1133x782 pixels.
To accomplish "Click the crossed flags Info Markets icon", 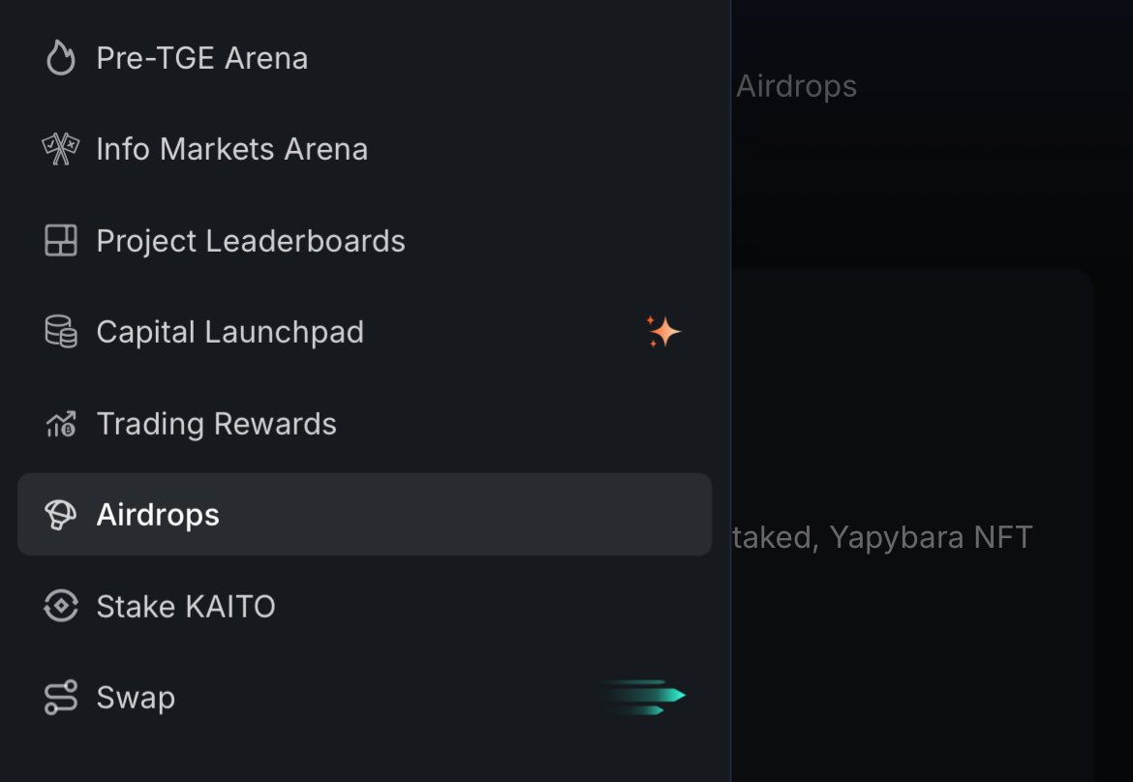I will [x=60, y=150].
